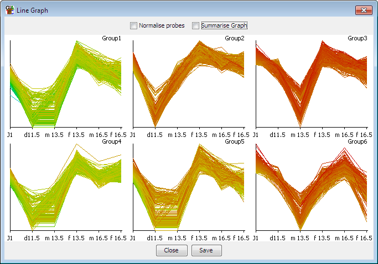Tick the Summarise Graph checkbox

(195, 25)
